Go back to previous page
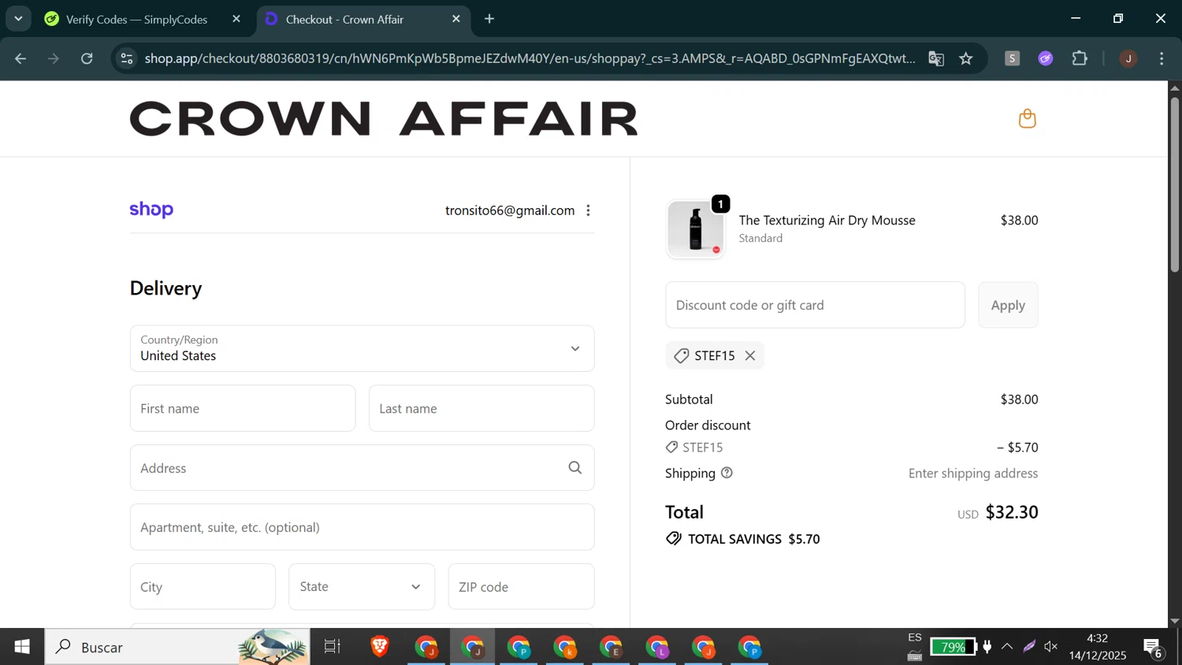This screenshot has height=665, width=1182. point(20,58)
